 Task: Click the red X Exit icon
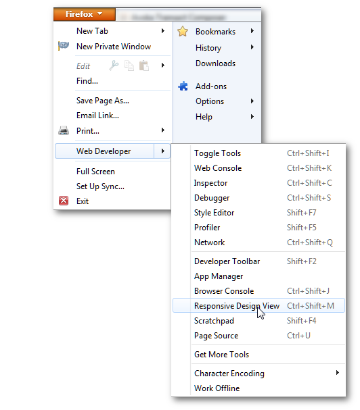click(x=64, y=201)
